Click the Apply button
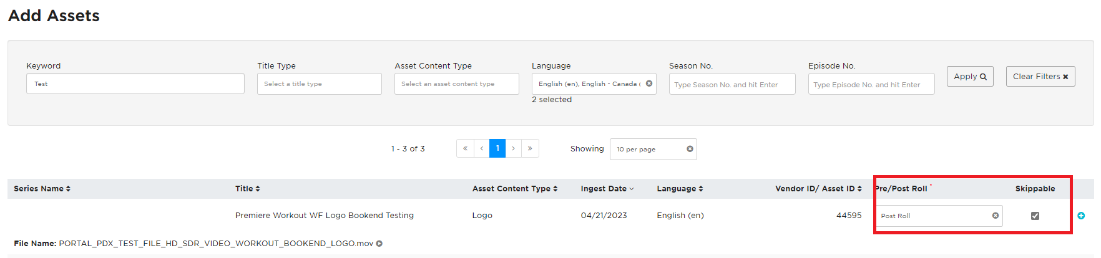This screenshot has width=1101, height=258. point(970,77)
